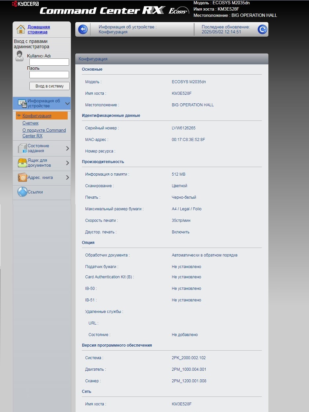The width and height of the screenshot is (309, 412).
Task: Focus the Kullanıcı Adı username field
Action: coord(49,62)
